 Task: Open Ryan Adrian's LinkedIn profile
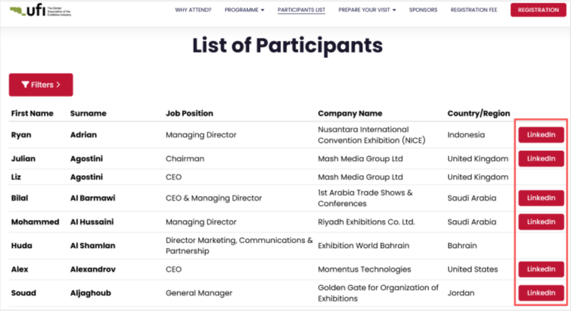click(541, 135)
